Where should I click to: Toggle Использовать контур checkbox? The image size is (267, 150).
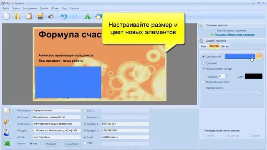coord(203,68)
